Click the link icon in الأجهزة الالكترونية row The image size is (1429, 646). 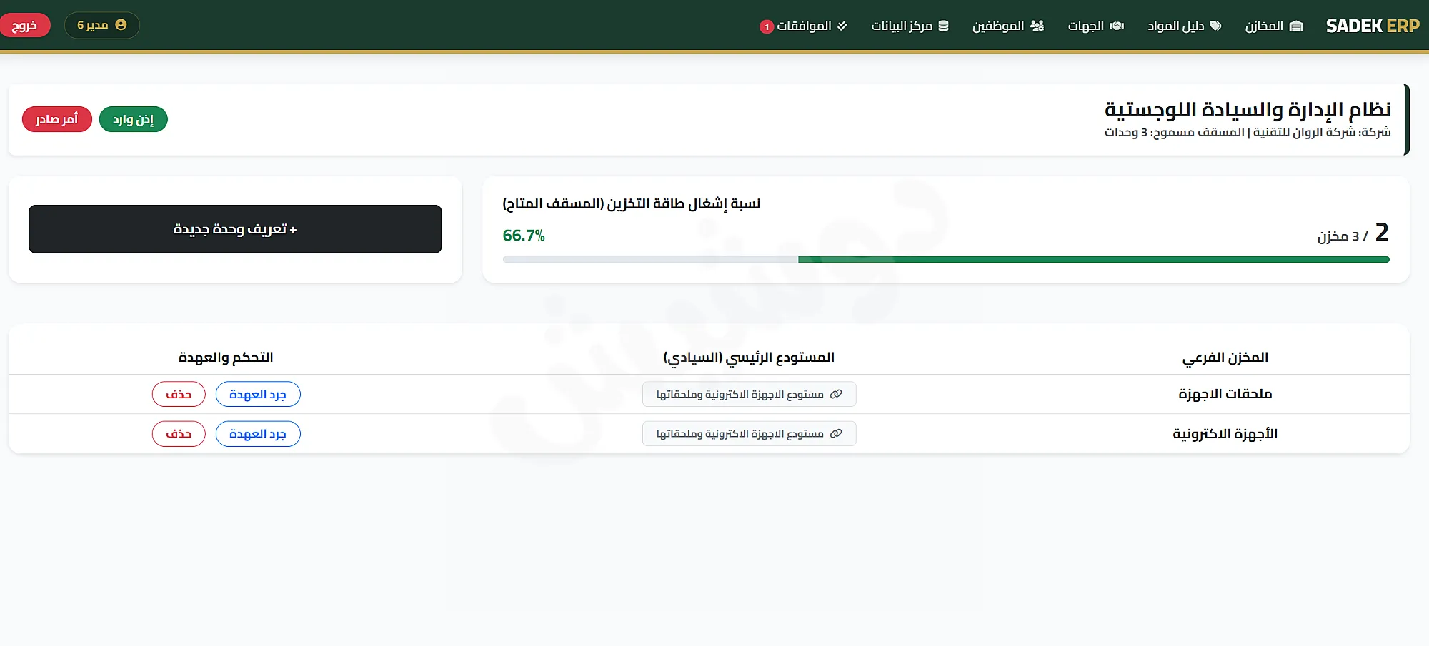click(836, 433)
